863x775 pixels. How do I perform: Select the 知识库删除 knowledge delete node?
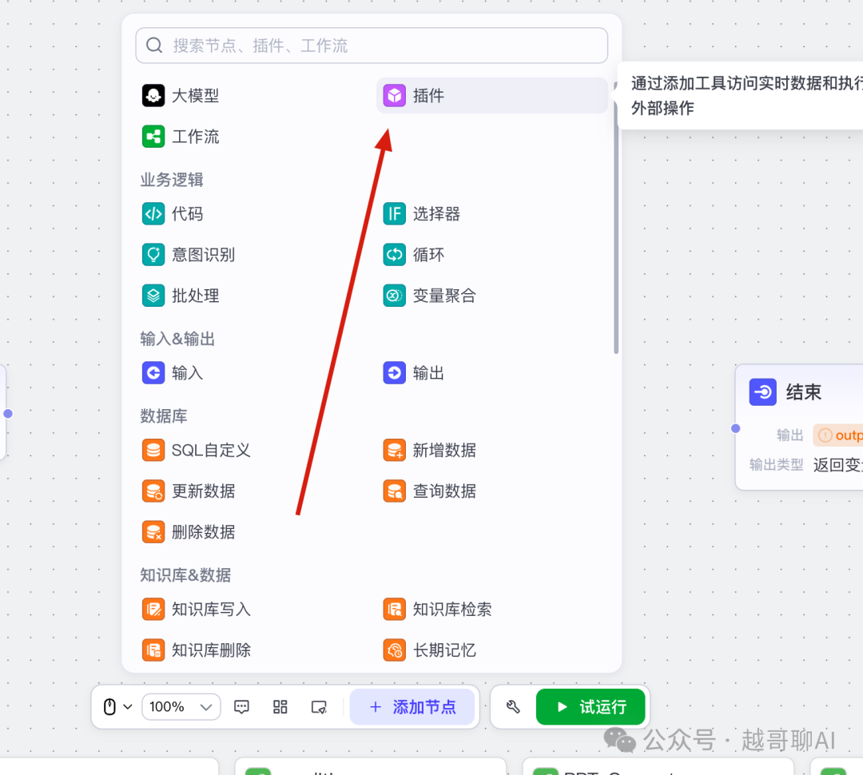[197, 650]
